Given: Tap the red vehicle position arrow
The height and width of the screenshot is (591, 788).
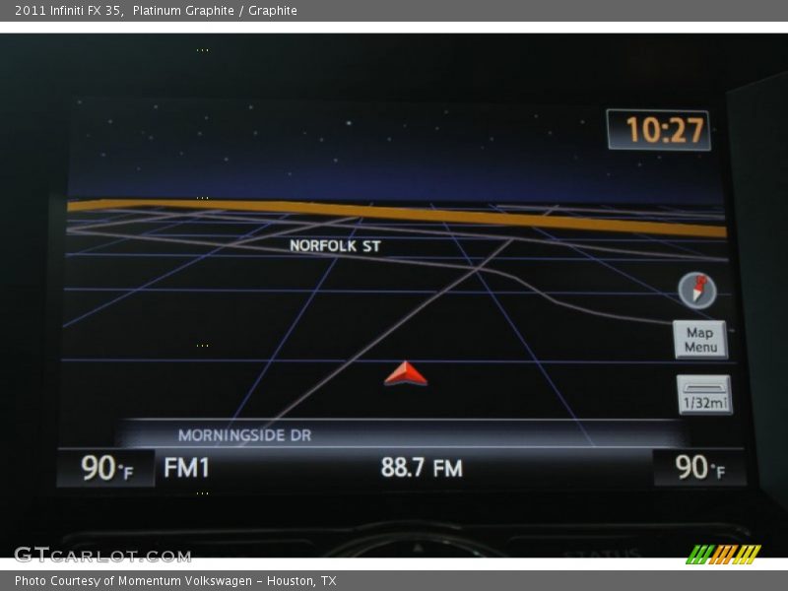Looking at the screenshot, I should (406, 373).
